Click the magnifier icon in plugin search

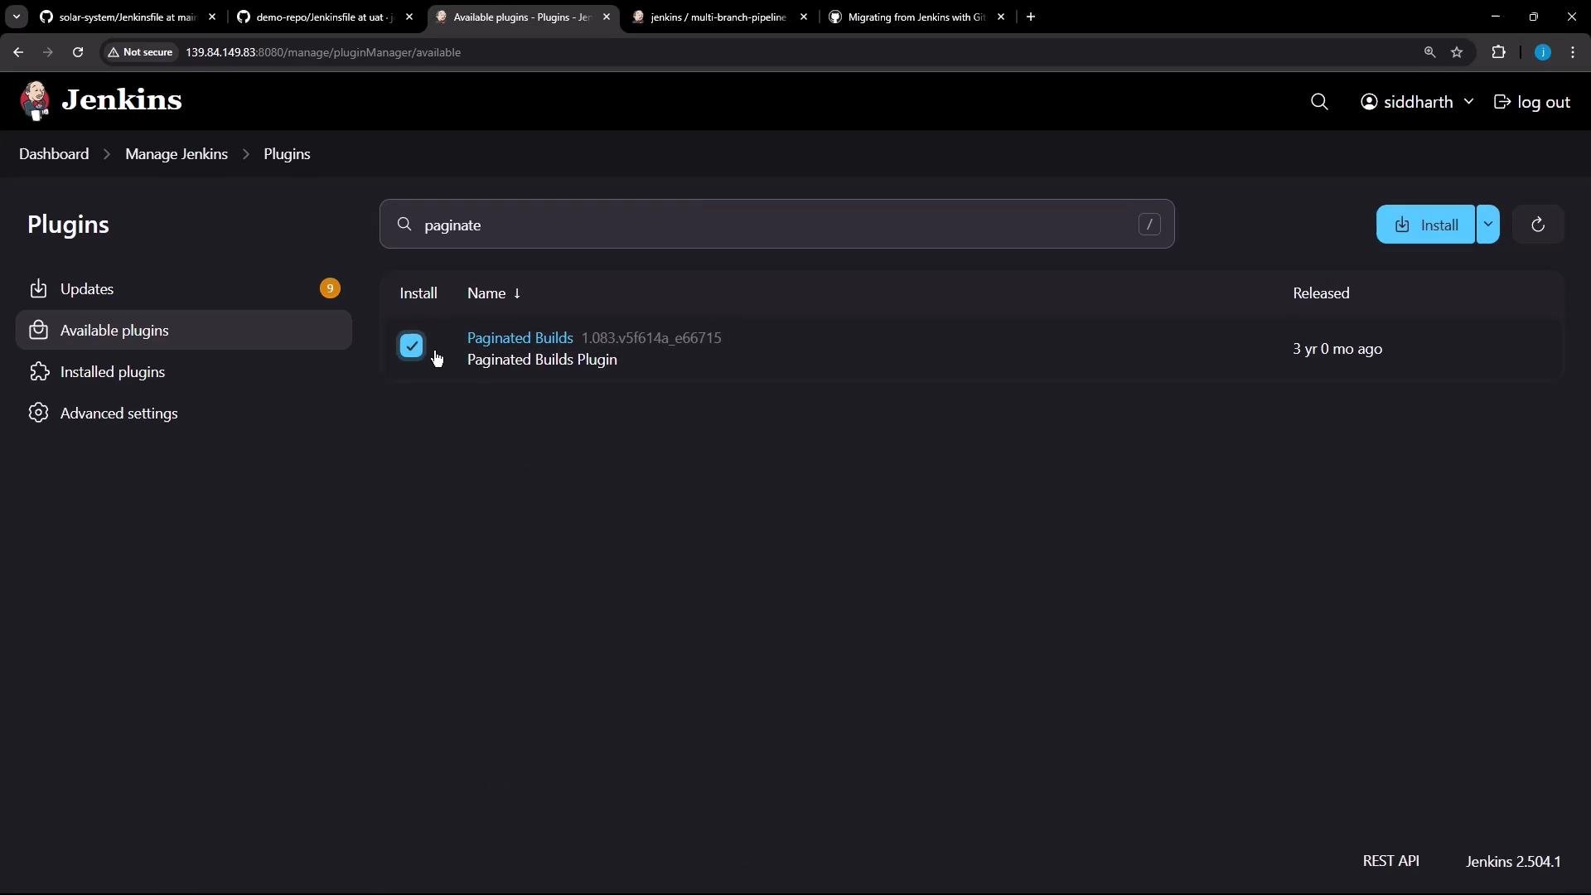point(404,225)
